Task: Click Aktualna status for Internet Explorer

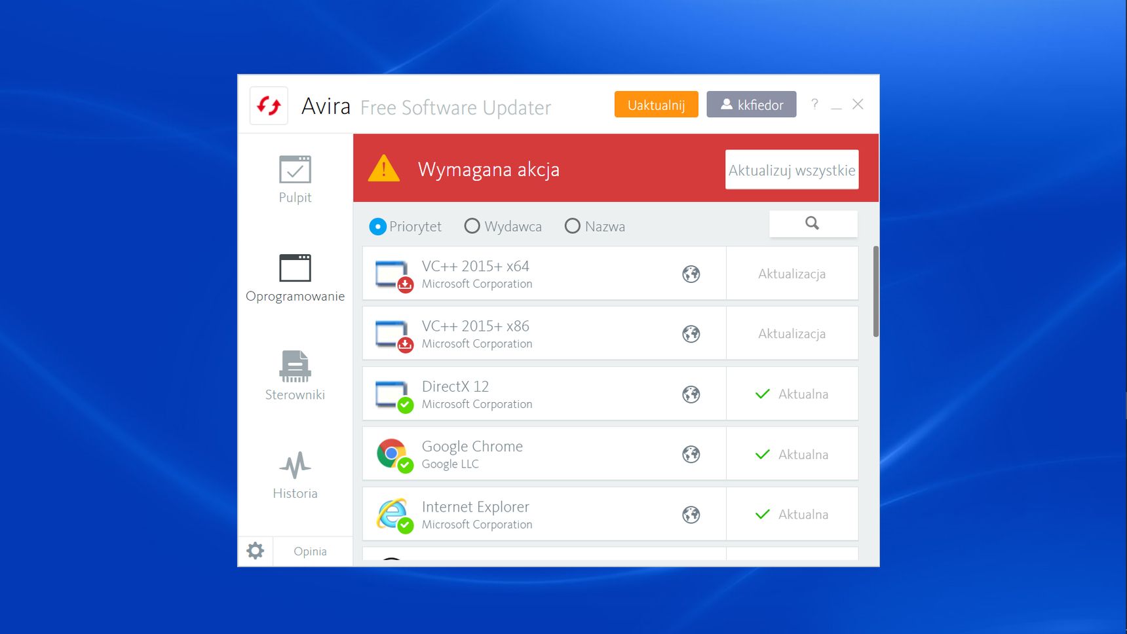Action: coord(792,515)
